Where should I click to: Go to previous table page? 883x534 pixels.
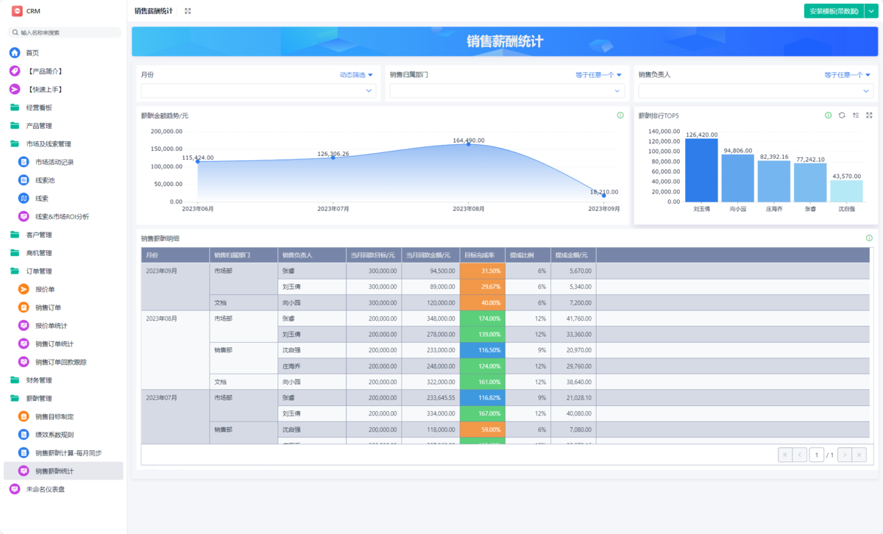pos(800,455)
